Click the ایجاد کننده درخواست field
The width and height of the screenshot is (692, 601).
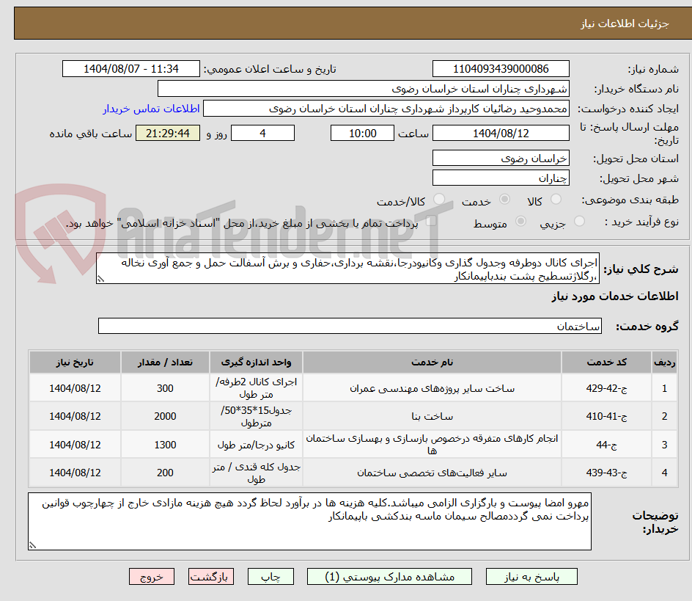[x=386, y=109]
